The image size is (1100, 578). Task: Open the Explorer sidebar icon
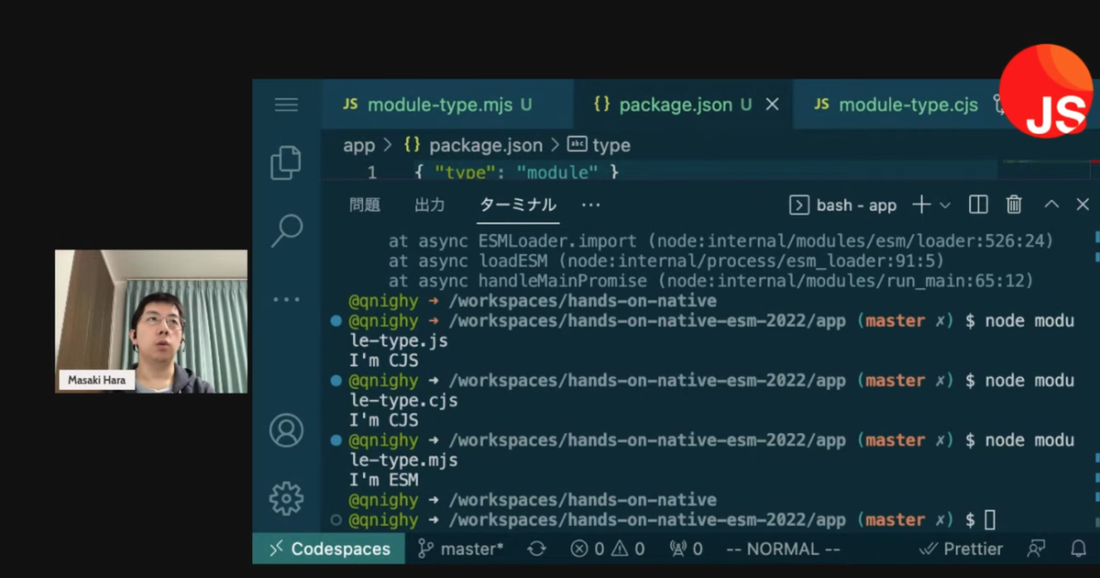[x=286, y=161]
